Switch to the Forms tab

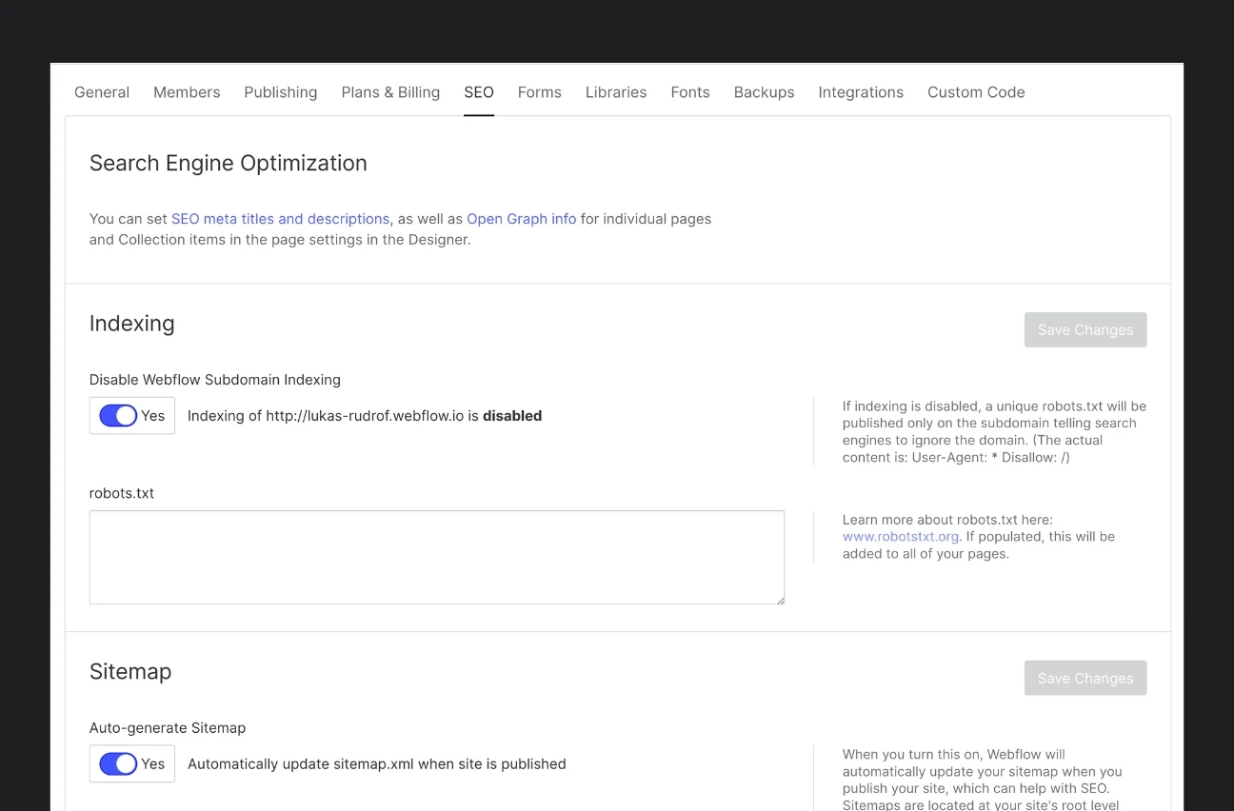pyautogui.click(x=539, y=92)
